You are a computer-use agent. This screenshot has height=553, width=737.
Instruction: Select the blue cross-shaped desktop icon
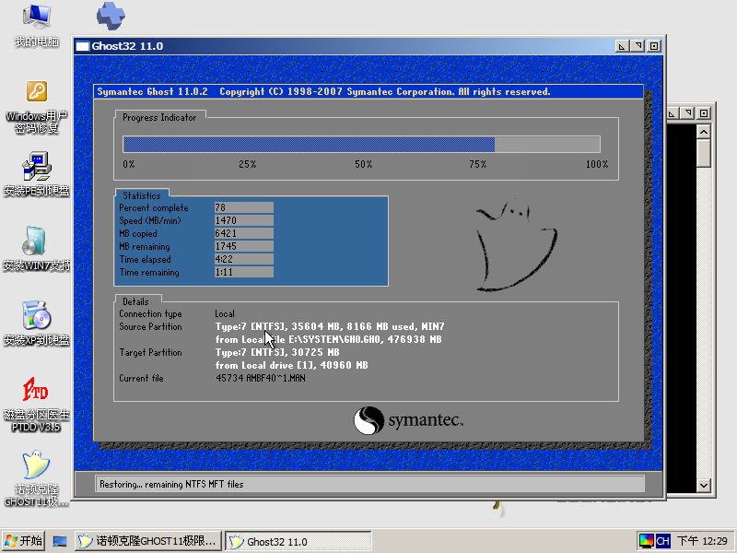tap(111, 16)
